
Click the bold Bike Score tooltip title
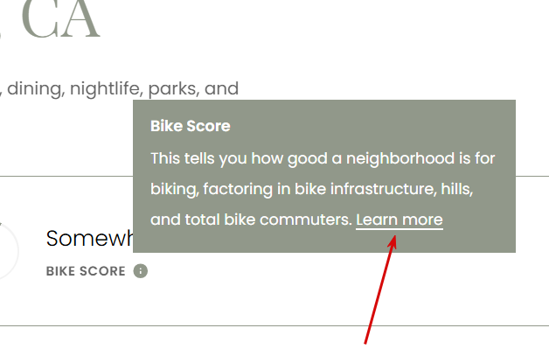(190, 126)
